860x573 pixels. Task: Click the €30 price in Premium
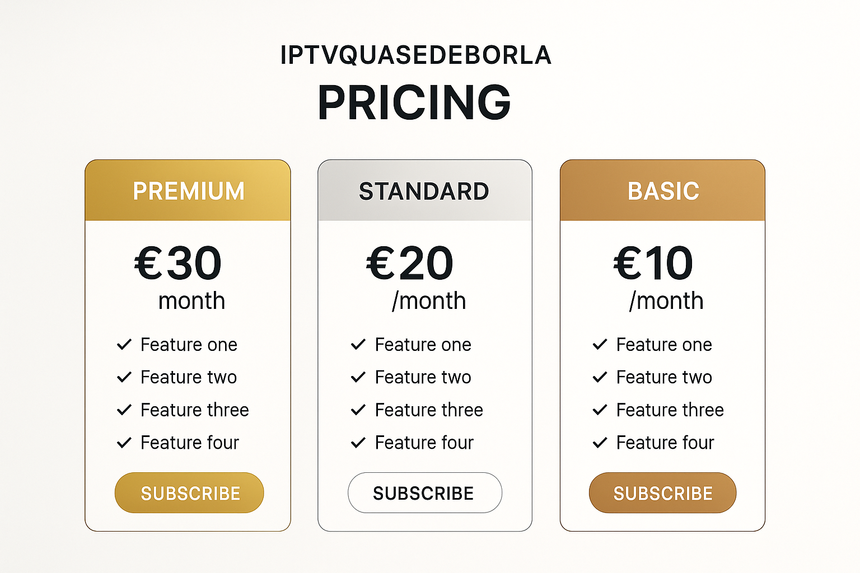pos(178,263)
